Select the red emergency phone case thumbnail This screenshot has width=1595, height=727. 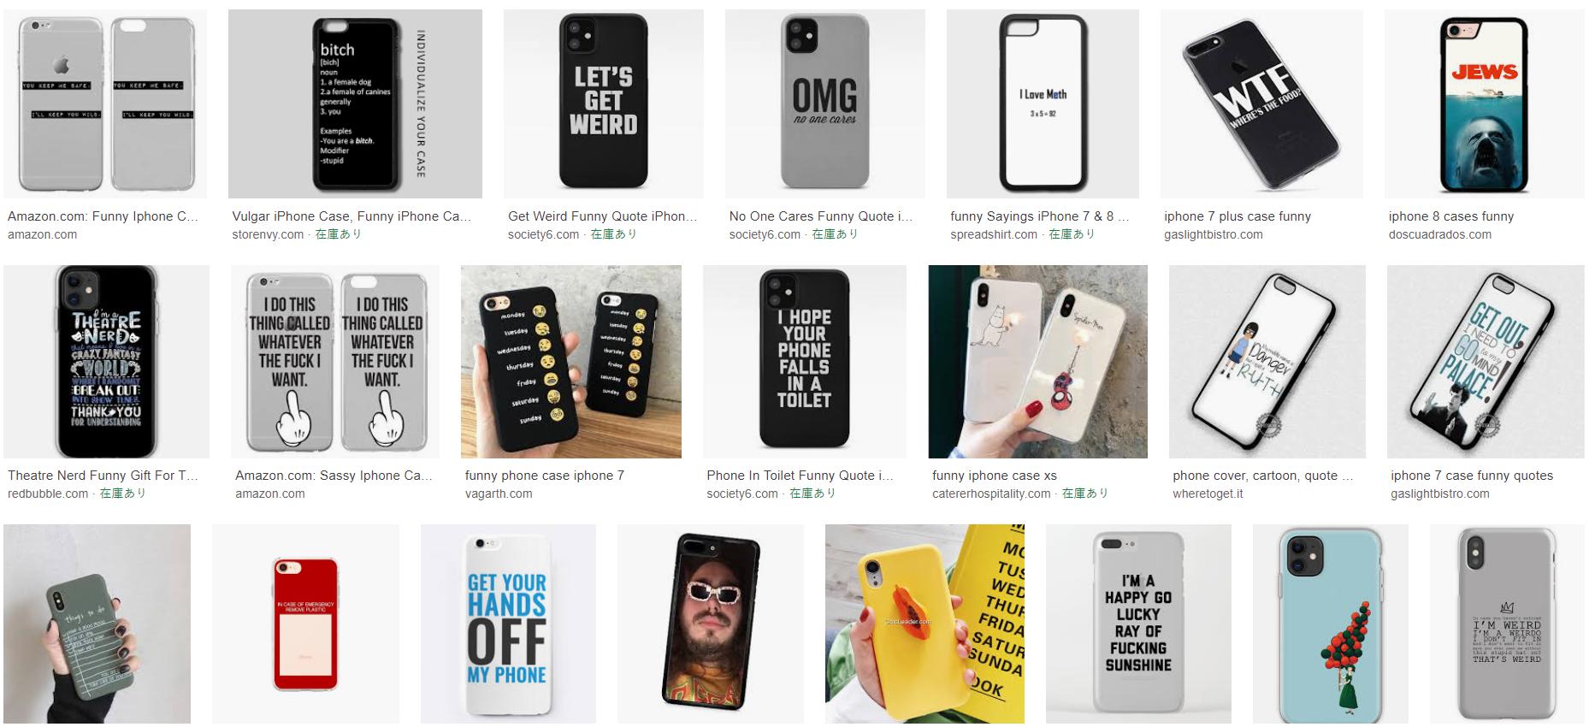click(305, 624)
